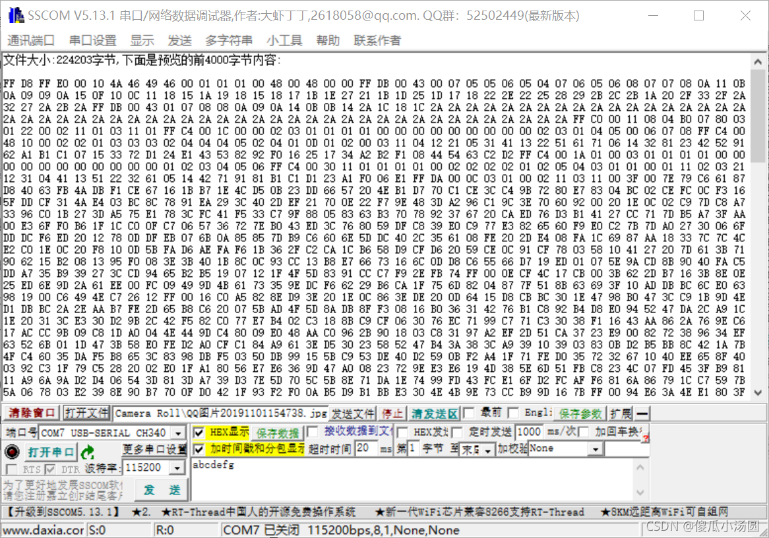Click the 扩展 button
This screenshot has width=769, height=538.
point(621,414)
